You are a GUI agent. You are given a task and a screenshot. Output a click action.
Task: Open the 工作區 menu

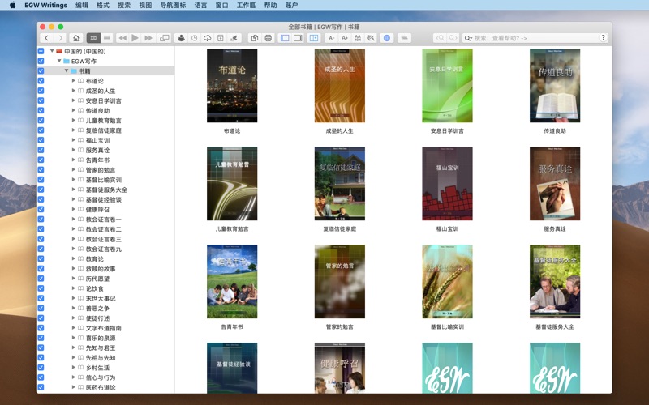coord(246,6)
